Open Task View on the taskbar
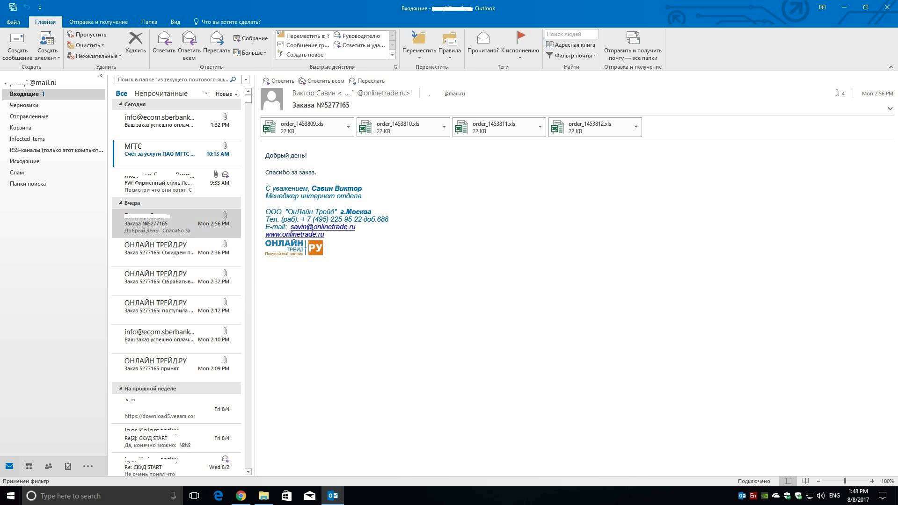Image resolution: width=898 pixels, height=505 pixels. point(194,496)
